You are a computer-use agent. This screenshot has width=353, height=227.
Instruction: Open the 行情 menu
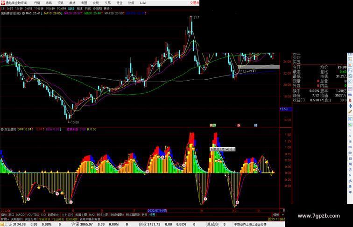[37, 3]
